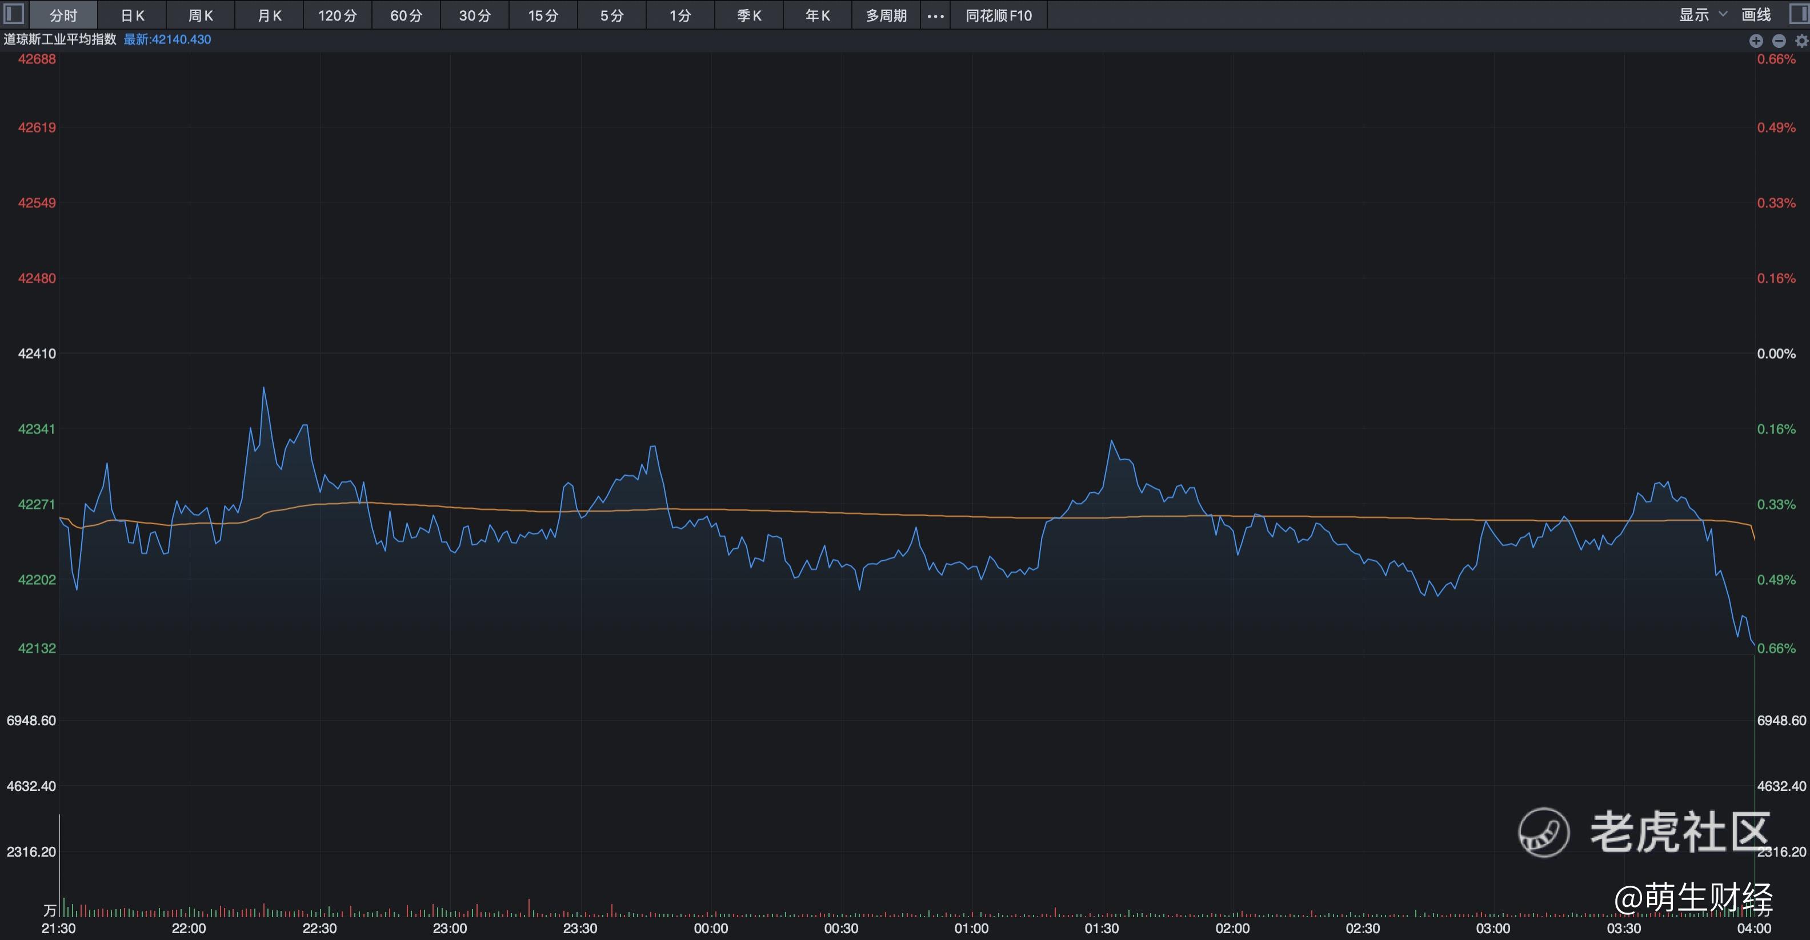Select the 5分 period tab

coord(611,15)
